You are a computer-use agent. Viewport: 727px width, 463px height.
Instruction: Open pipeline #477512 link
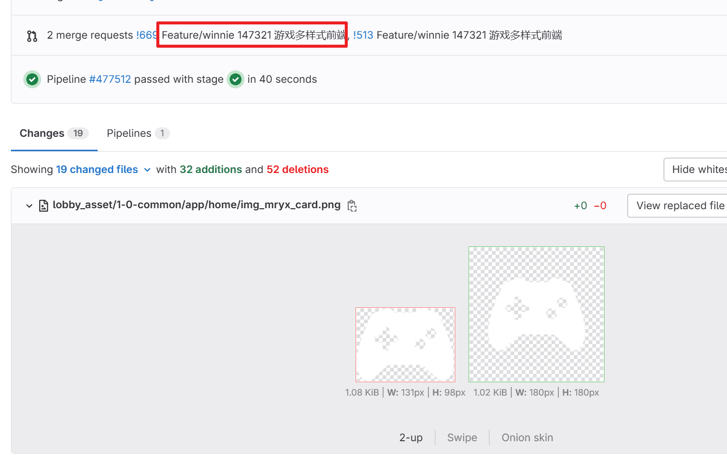[x=110, y=79]
